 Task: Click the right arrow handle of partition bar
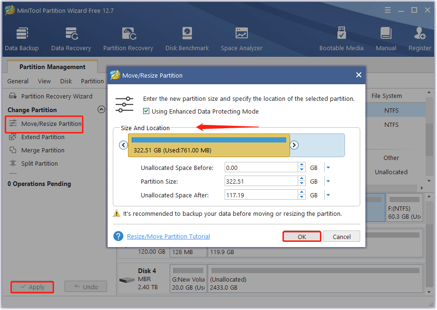[x=294, y=145]
